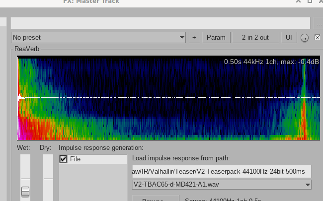Click the Dry level fader track
The height and width of the screenshot is (201, 323).
point(48,178)
